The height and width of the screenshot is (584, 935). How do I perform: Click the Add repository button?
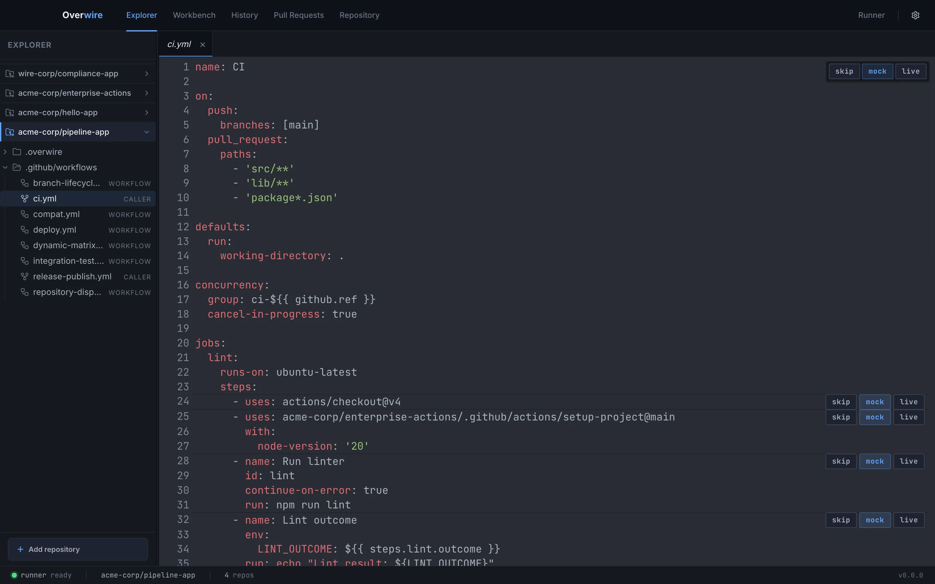(x=78, y=549)
